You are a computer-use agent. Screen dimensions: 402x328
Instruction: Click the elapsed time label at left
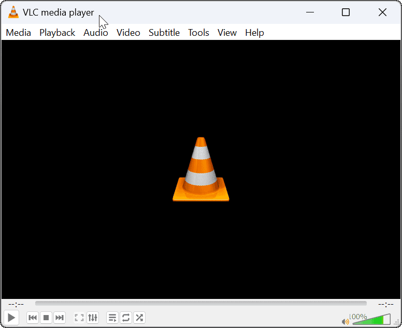16,304
